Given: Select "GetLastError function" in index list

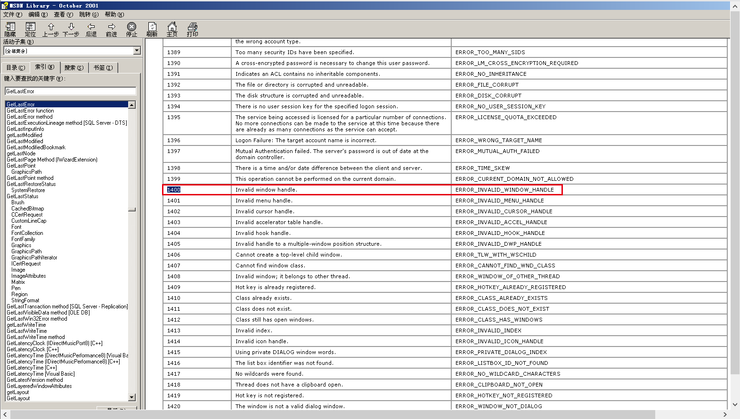Looking at the screenshot, I should [x=30, y=111].
